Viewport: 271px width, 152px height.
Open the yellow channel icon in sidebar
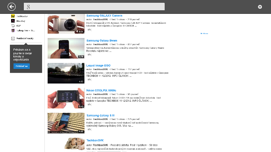click(13, 16)
